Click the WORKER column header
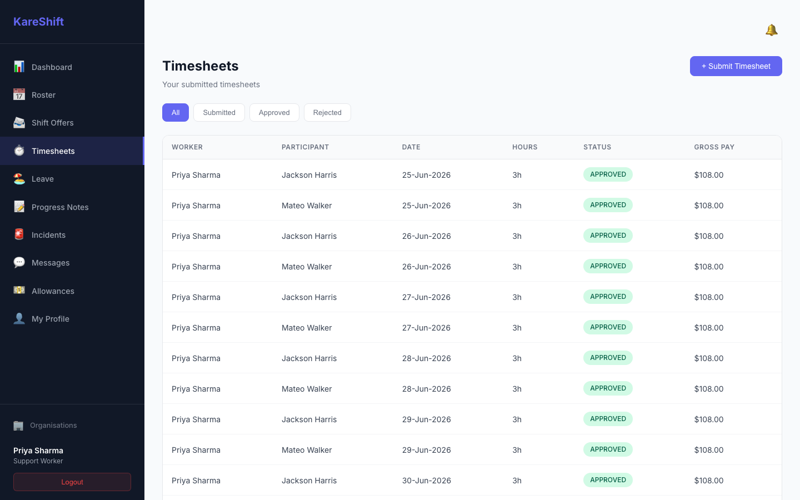 [187, 147]
